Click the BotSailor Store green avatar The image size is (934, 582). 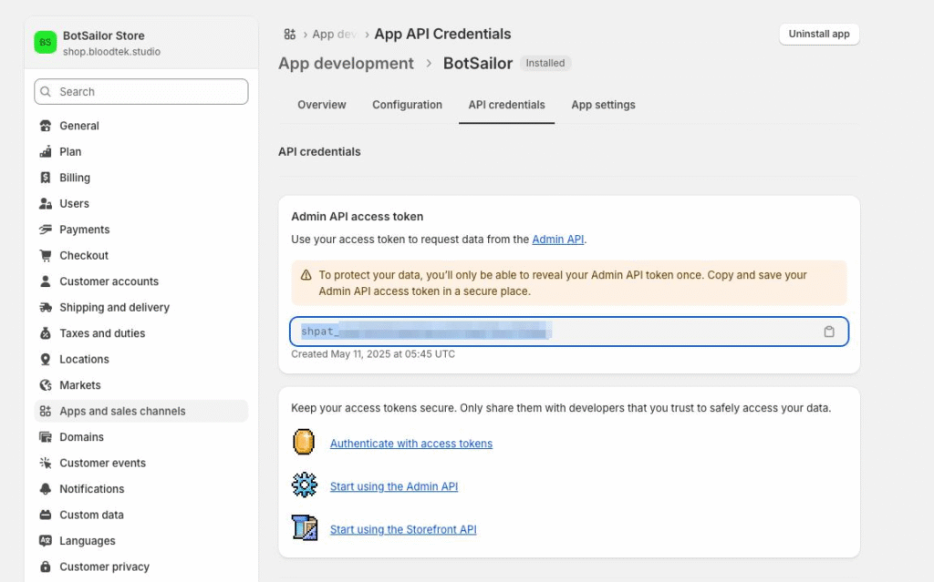coord(46,42)
